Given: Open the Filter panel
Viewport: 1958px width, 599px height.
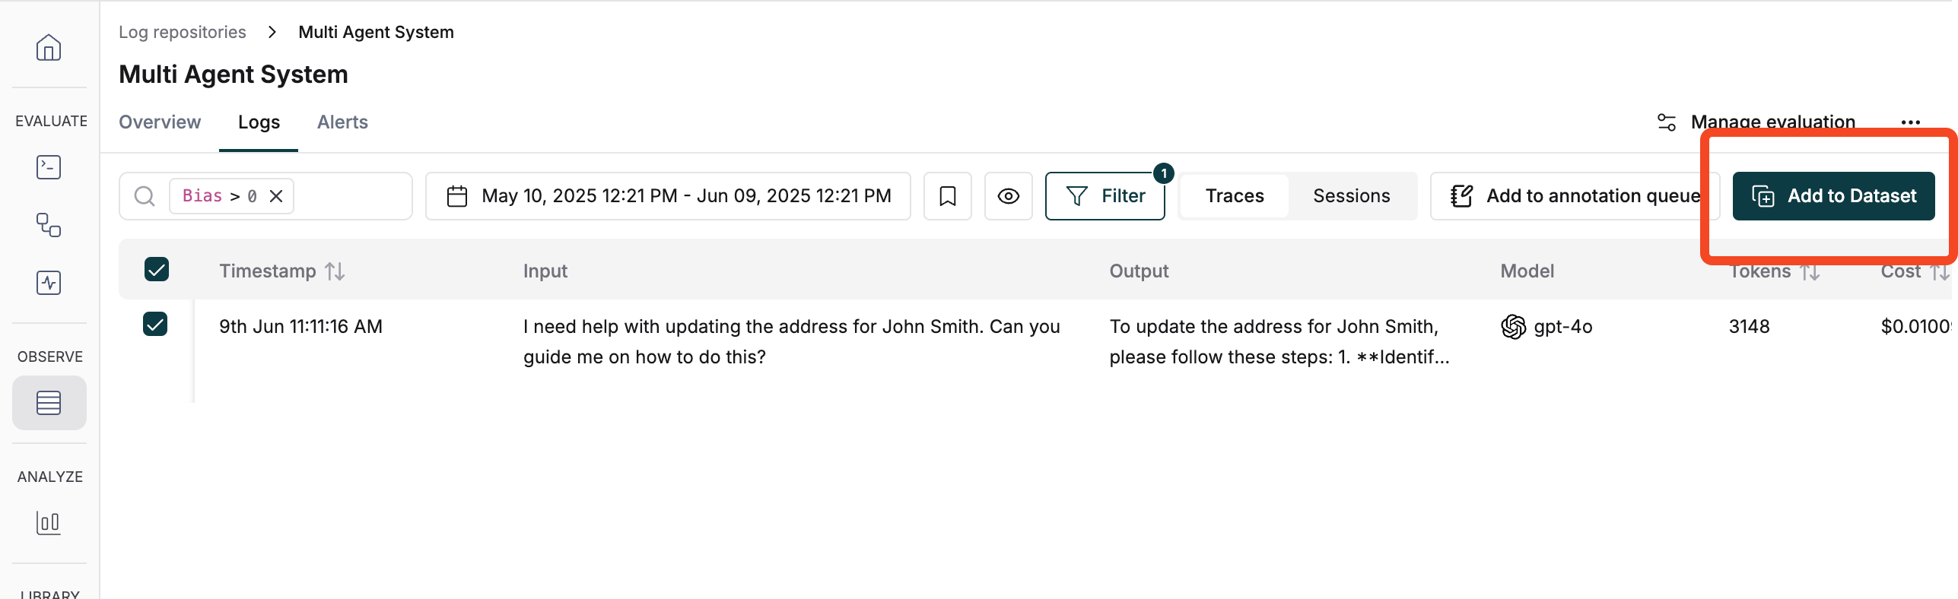Looking at the screenshot, I should (x=1105, y=195).
